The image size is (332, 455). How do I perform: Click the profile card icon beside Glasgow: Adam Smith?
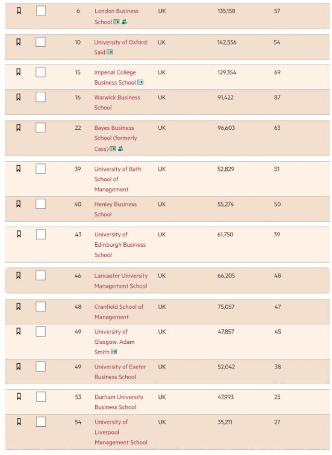click(114, 352)
